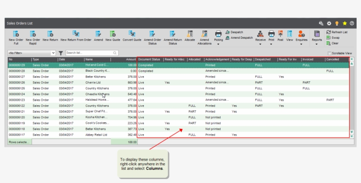This screenshot has width=361, height=183.
Task: Click the Swap button
Action: tap(333, 38)
